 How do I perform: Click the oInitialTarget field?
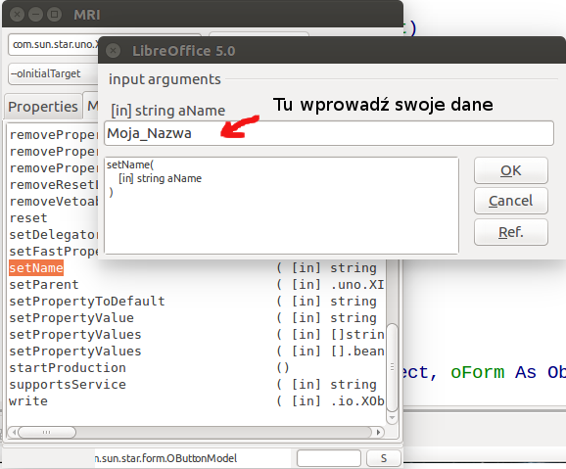pyautogui.click(x=53, y=73)
